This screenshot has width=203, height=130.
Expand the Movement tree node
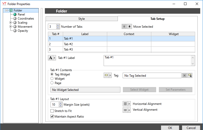pyautogui.click(x=11, y=27)
